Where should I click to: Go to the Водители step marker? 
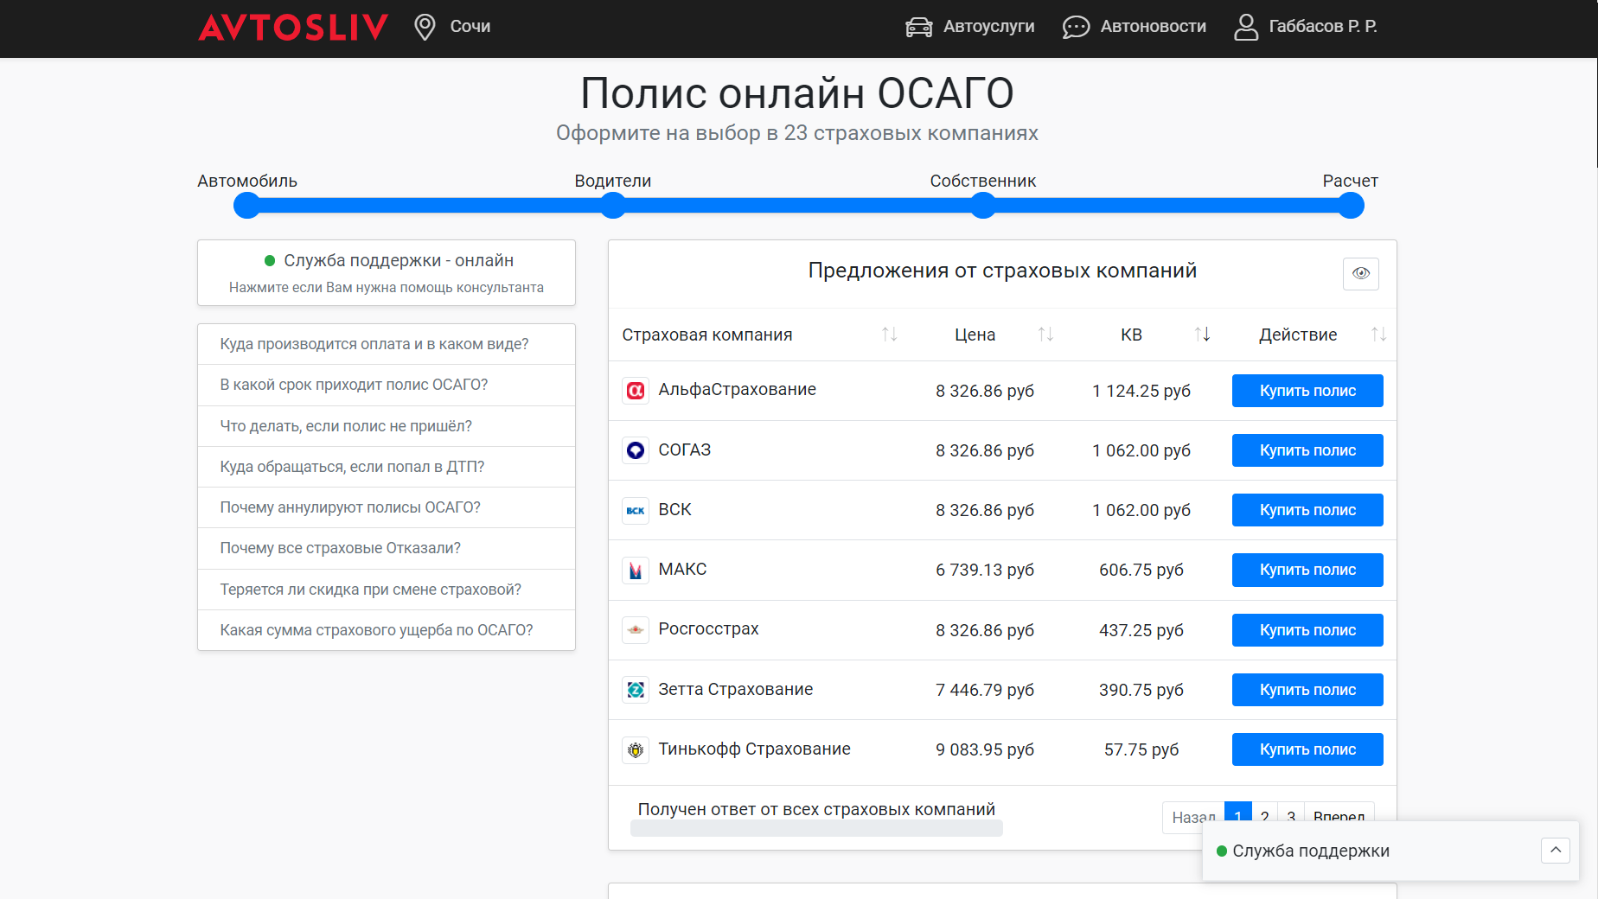613,206
